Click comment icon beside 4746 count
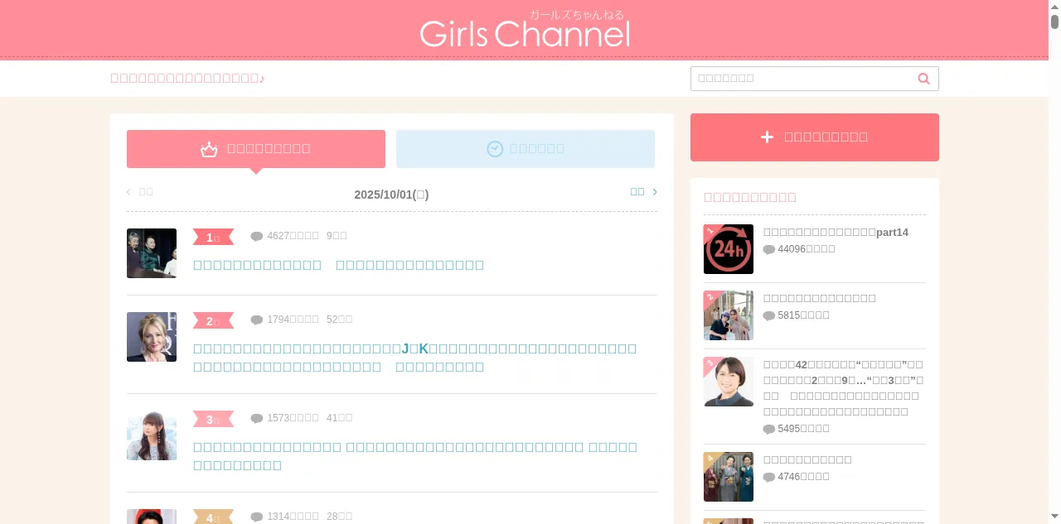This screenshot has width=1061, height=524. [769, 478]
